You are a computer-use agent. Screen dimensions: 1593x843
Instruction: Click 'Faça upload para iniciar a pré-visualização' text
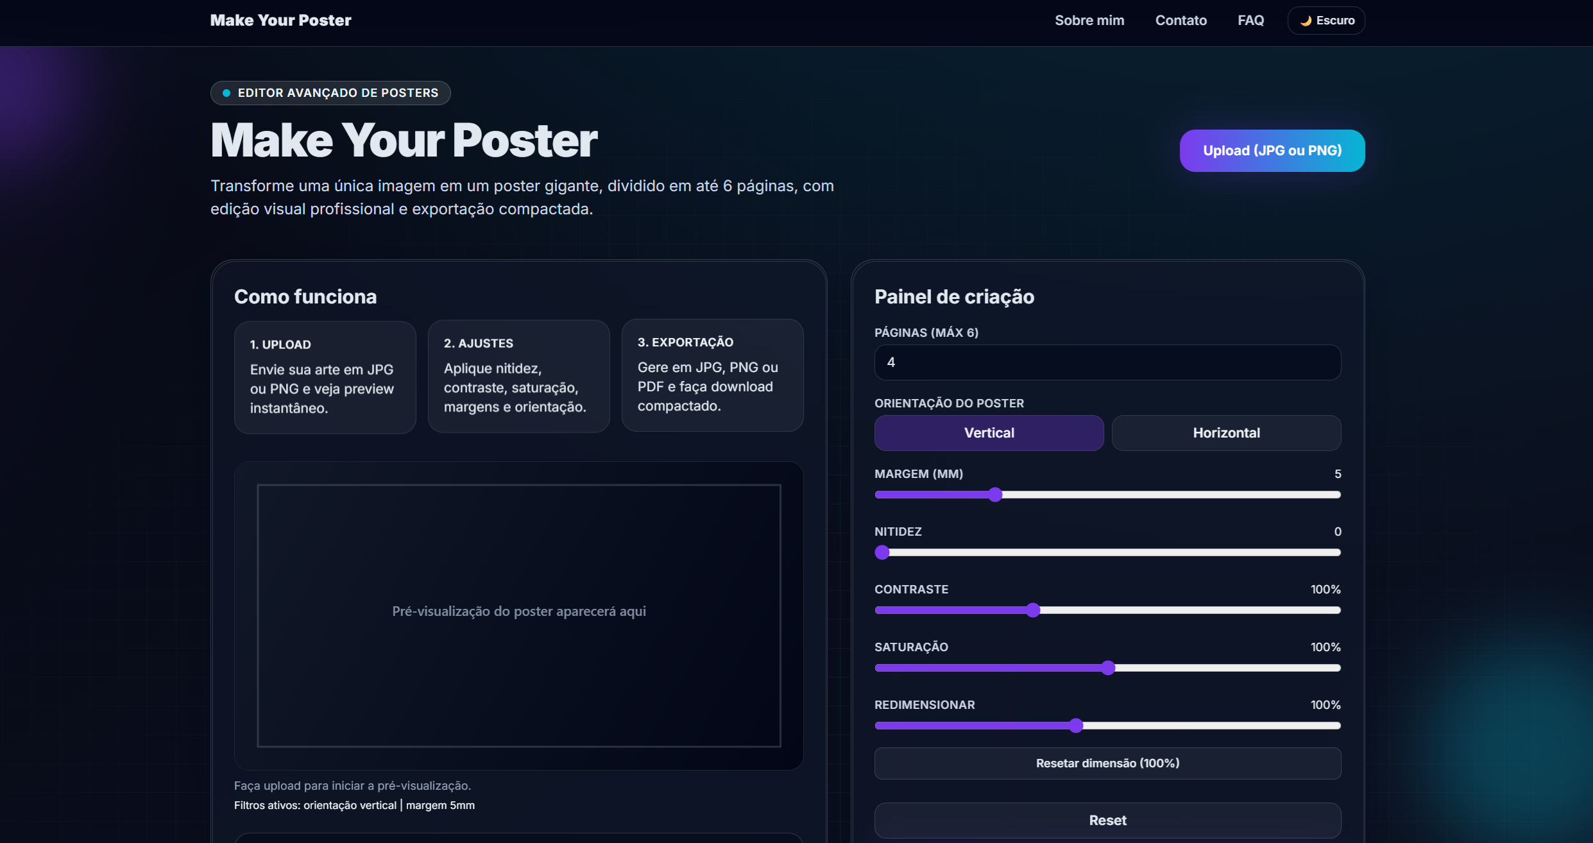tap(352, 785)
